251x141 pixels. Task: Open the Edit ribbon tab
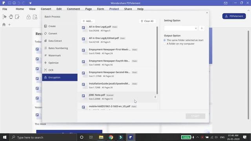click(59, 9)
